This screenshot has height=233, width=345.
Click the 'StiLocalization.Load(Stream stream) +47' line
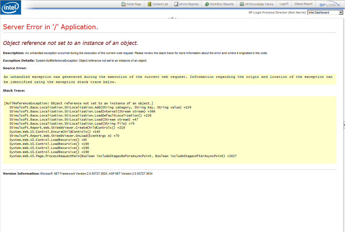click(74, 119)
